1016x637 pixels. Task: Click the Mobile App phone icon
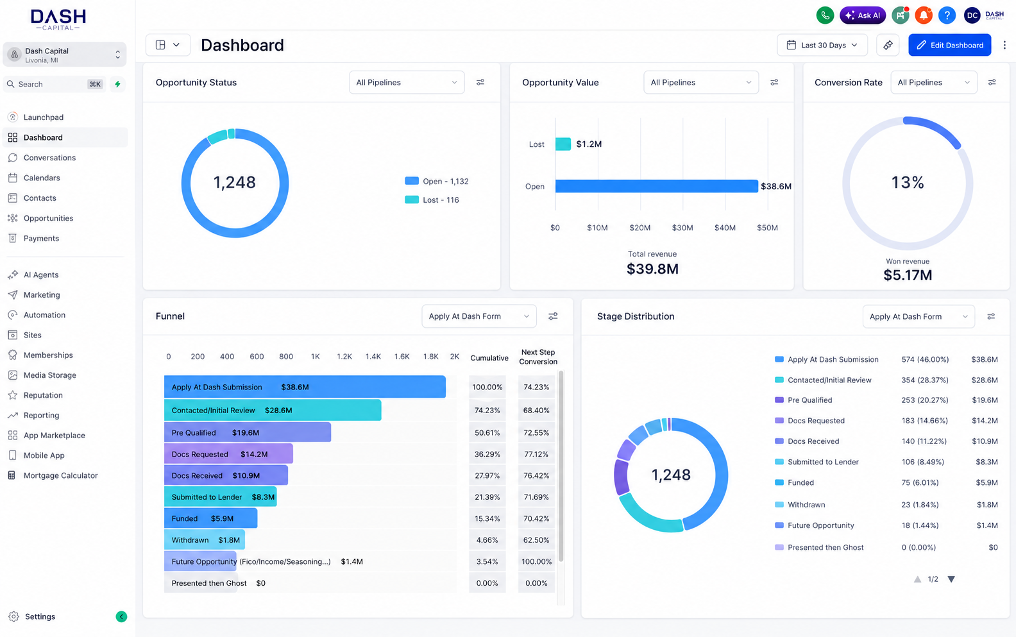12,455
